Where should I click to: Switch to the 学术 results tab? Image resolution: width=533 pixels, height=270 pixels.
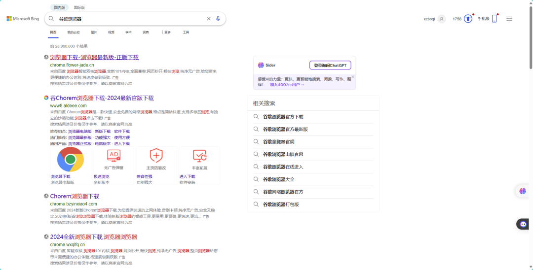point(128,32)
